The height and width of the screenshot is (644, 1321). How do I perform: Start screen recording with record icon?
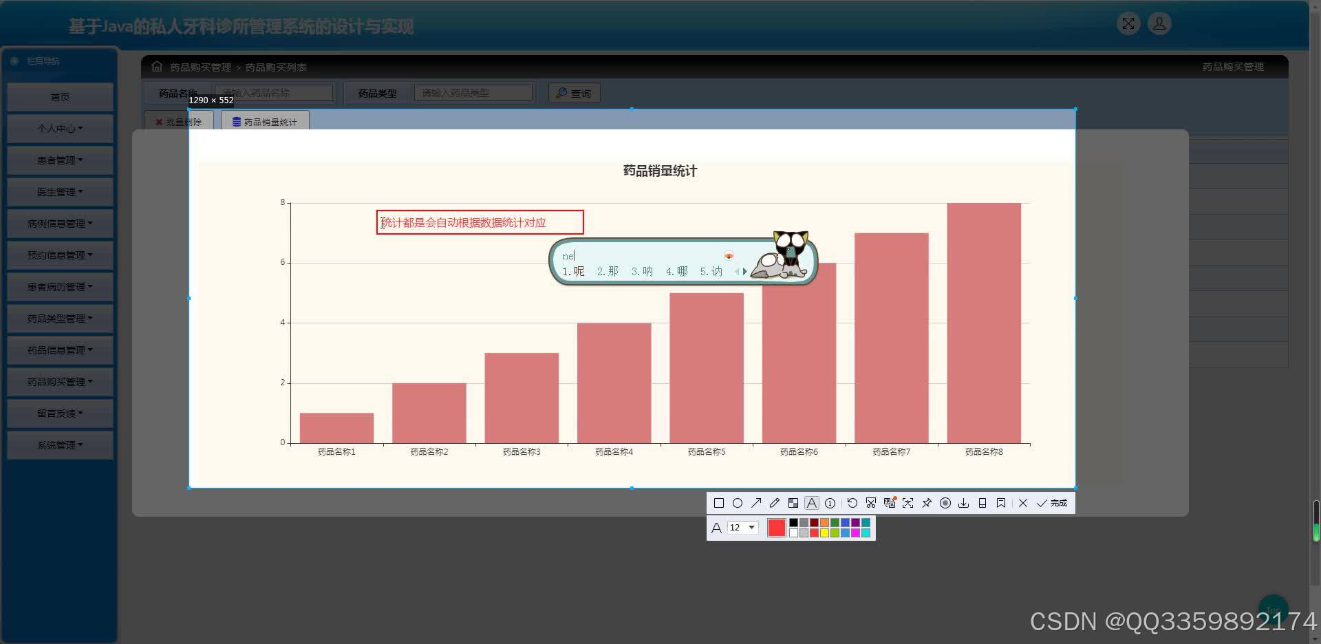pyautogui.click(x=945, y=503)
